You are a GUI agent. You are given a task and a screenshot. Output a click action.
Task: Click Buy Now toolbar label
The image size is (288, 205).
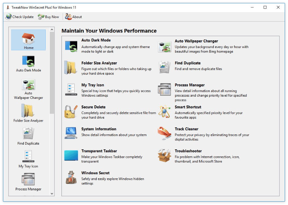pos(52,17)
